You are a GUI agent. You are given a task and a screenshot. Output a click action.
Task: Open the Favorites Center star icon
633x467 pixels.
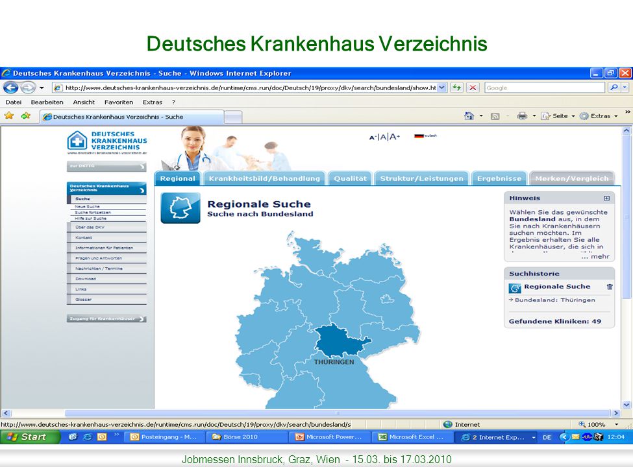pos(9,116)
